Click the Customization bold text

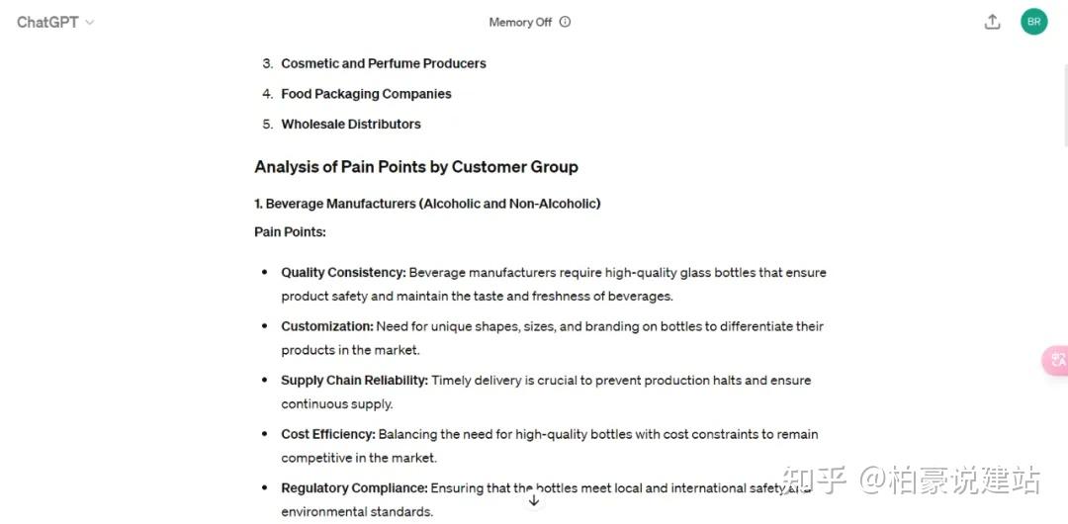(x=327, y=326)
